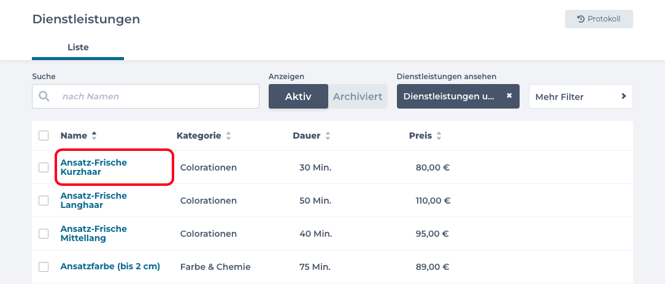Click the 50 Min. duration cell
This screenshot has height=284, width=665.
[315, 201]
